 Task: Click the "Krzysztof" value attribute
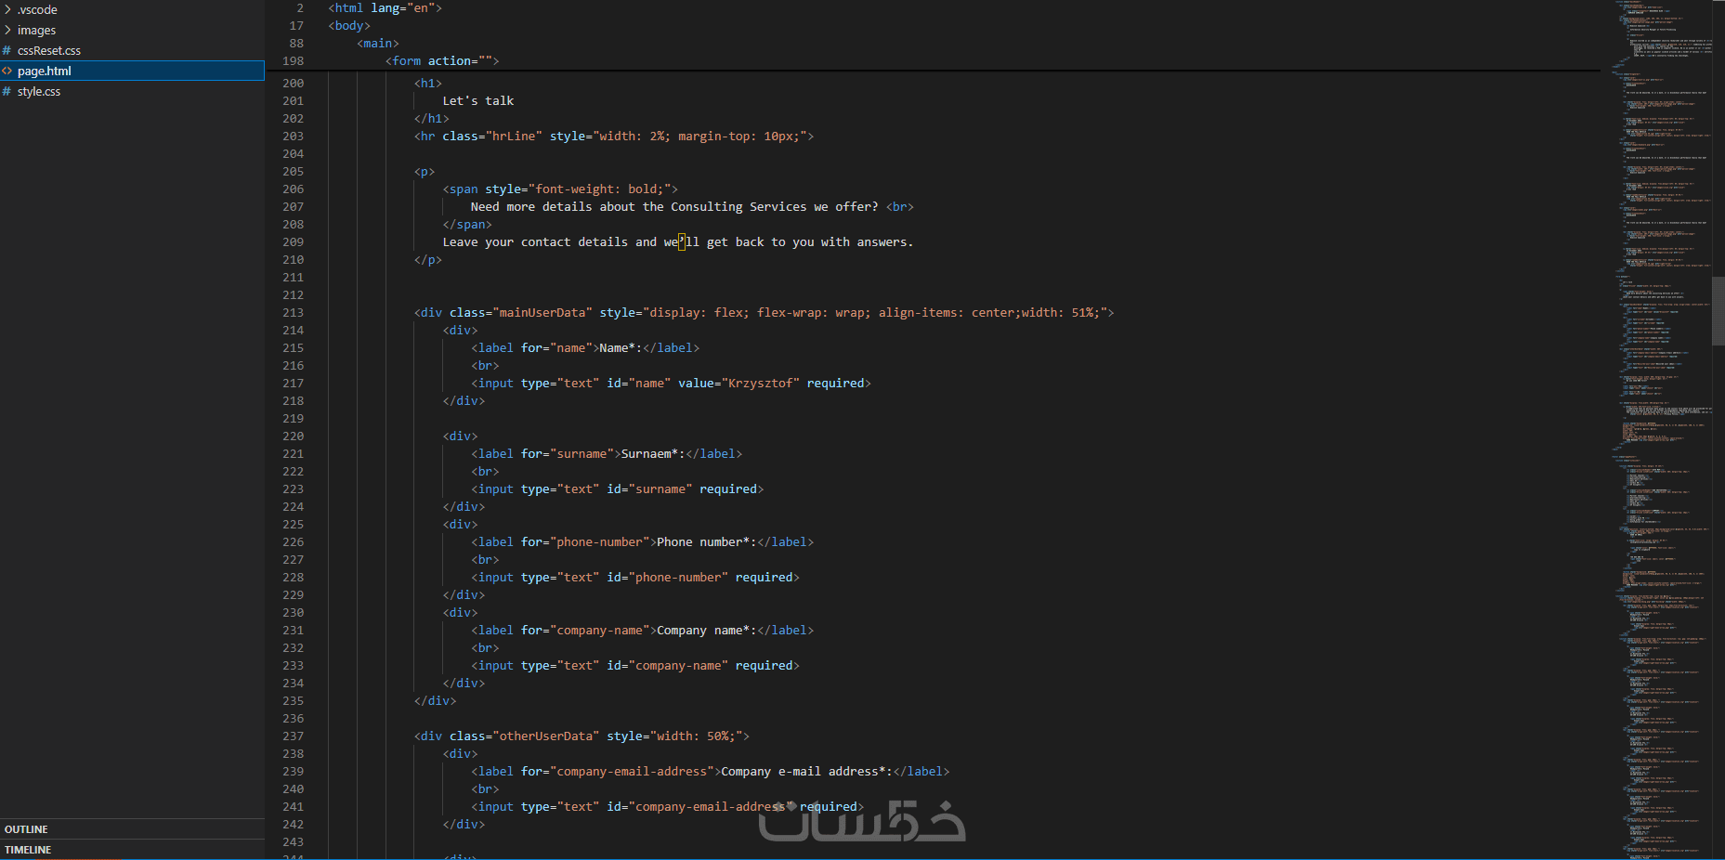[x=738, y=384]
